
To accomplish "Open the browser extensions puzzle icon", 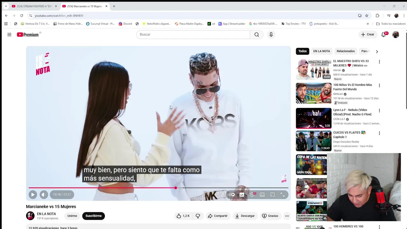I will point(377,16).
